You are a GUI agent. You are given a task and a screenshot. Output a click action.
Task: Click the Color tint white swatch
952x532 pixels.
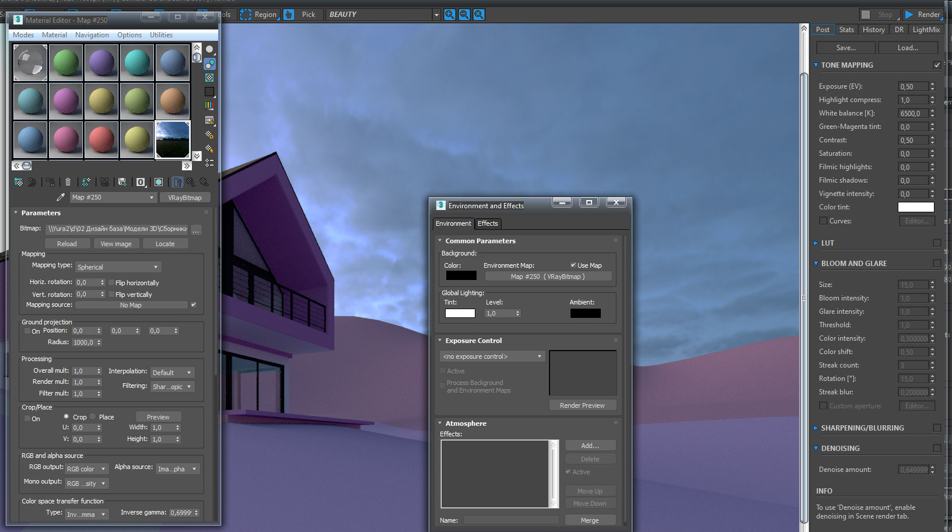click(915, 207)
